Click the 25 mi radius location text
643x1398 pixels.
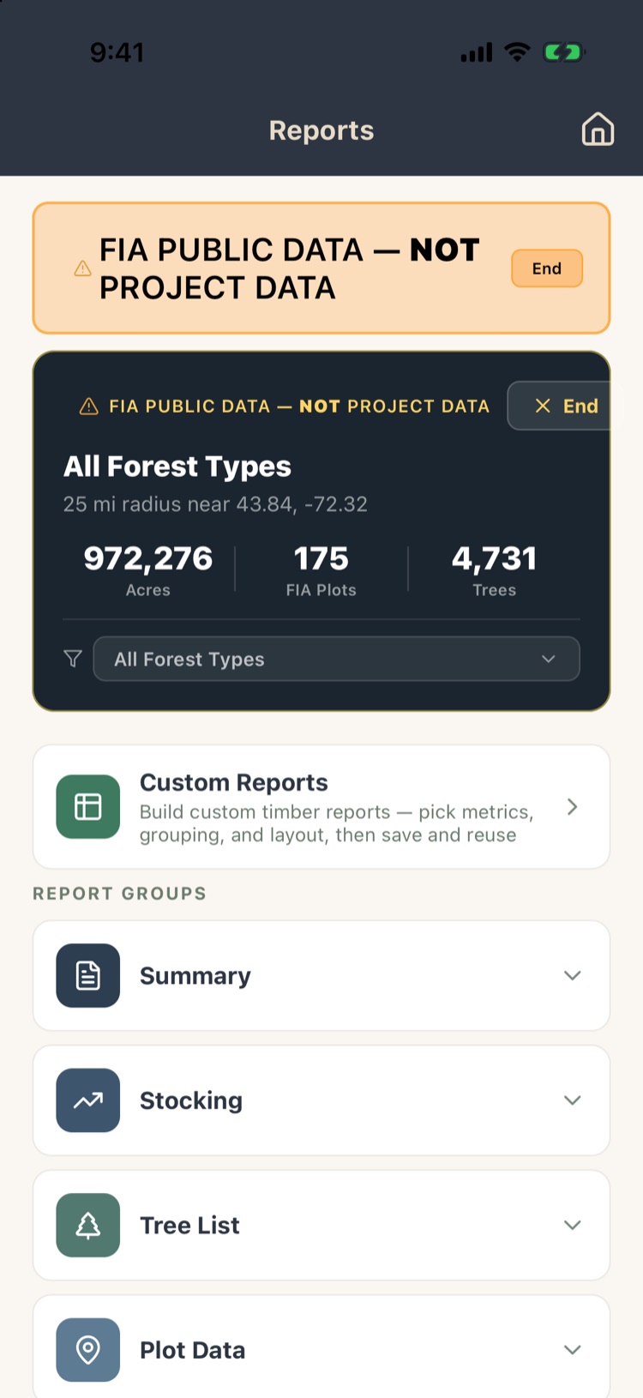pos(215,504)
